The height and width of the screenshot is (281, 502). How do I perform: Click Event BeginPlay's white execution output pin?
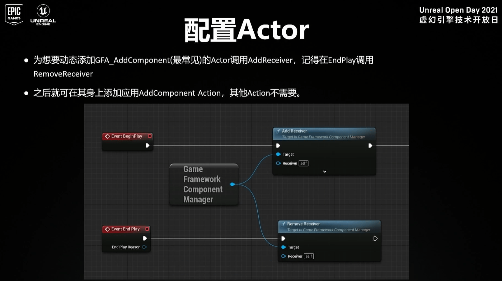click(148, 145)
